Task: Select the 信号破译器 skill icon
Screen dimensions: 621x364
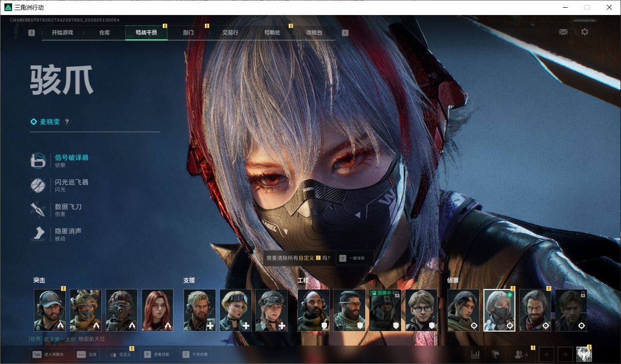Action: point(38,160)
